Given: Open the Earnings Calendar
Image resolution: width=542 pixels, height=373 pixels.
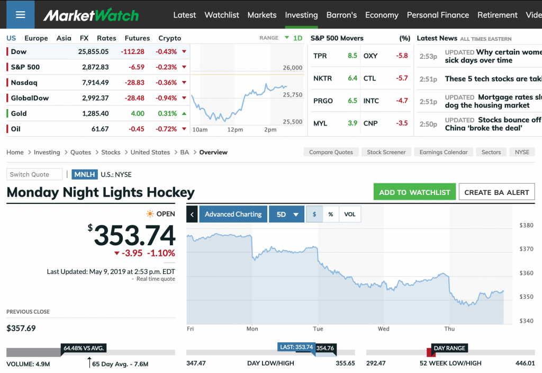Looking at the screenshot, I should coord(444,152).
